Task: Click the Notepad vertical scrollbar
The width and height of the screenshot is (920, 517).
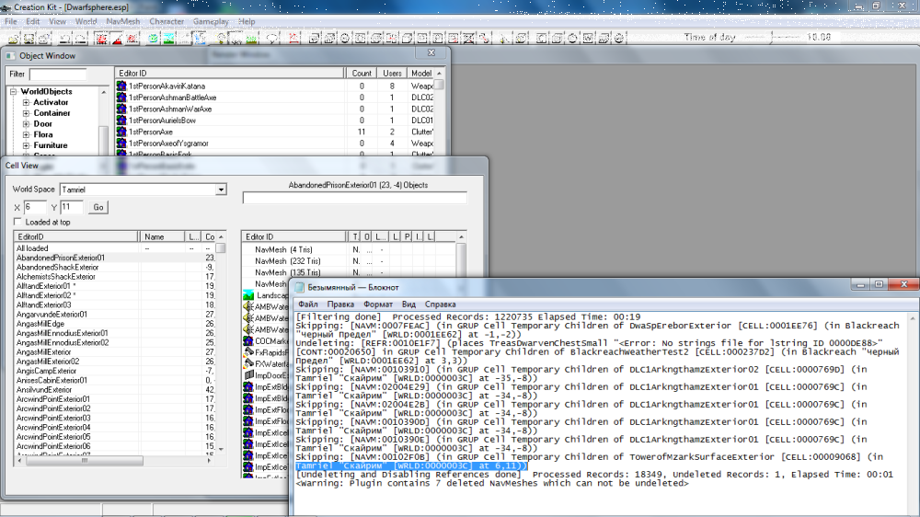Action: [913, 414]
